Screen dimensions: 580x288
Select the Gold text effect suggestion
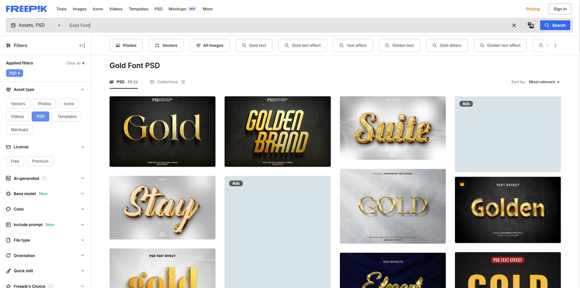(x=303, y=45)
